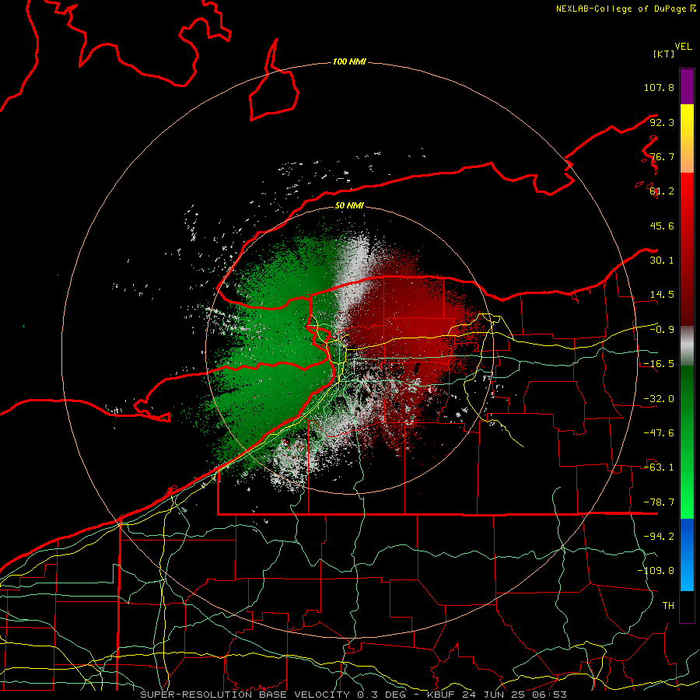This screenshot has width=700, height=700.
Task: Select the 14.5 velocity scale value
Action: [662, 295]
